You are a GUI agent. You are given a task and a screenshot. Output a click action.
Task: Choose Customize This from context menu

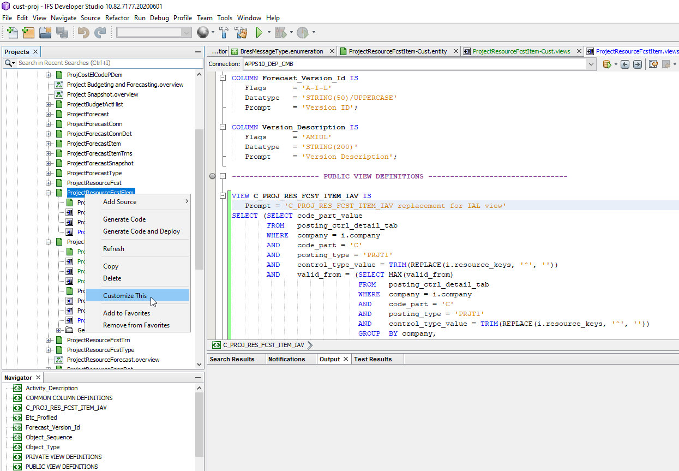(125, 296)
